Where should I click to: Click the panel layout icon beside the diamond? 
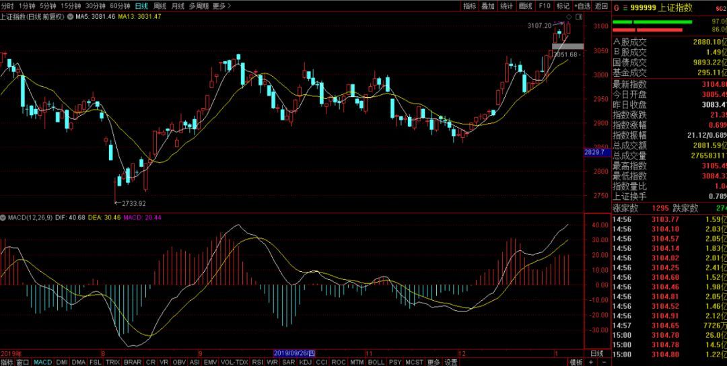pyautogui.click(x=578, y=16)
